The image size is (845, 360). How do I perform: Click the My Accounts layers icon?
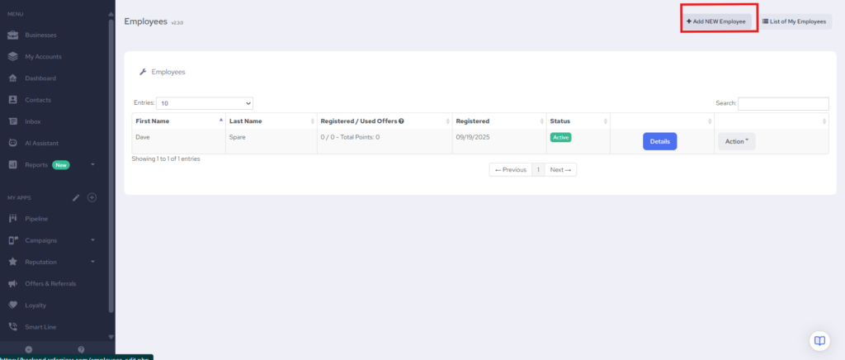coord(12,57)
